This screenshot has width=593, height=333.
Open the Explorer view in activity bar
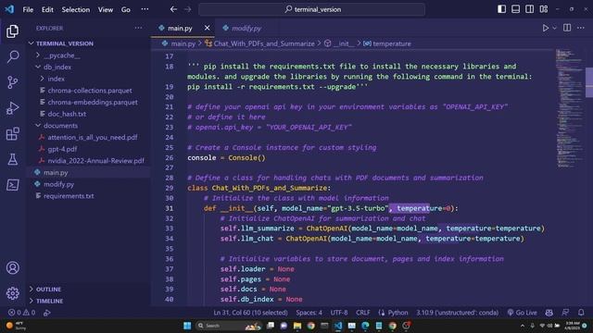12,31
